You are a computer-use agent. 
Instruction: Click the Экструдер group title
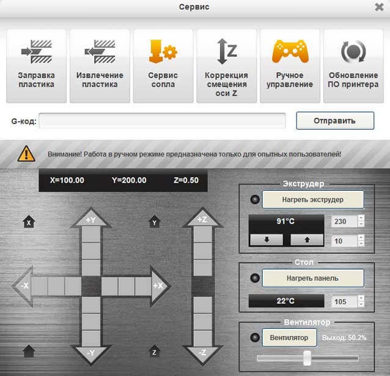coord(303,183)
